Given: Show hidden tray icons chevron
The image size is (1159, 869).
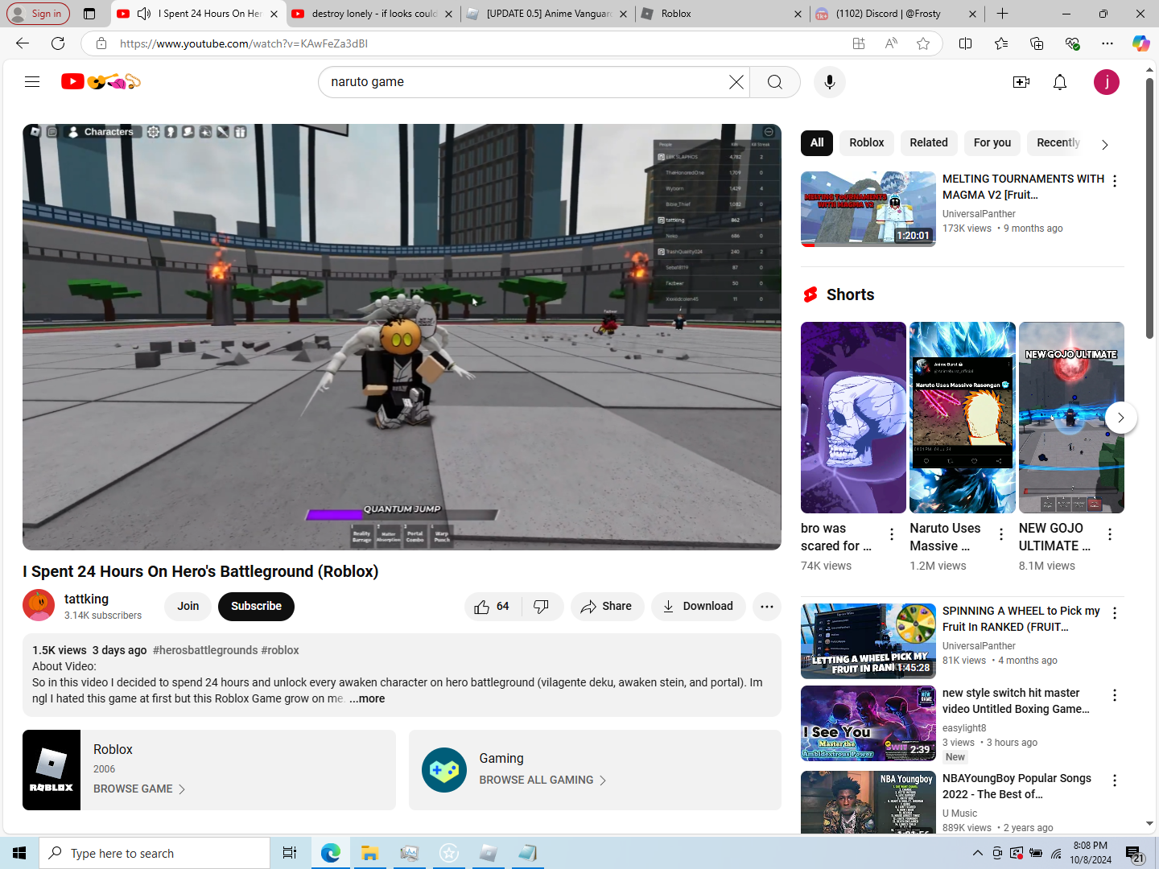Looking at the screenshot, I should [x=977, y=853].
